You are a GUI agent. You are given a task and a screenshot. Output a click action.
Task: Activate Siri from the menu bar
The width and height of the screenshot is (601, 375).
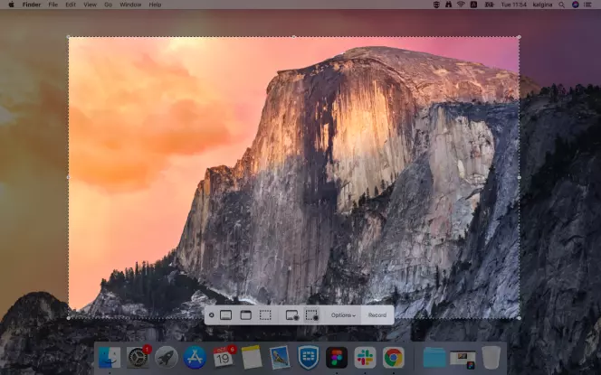[575, 5]
